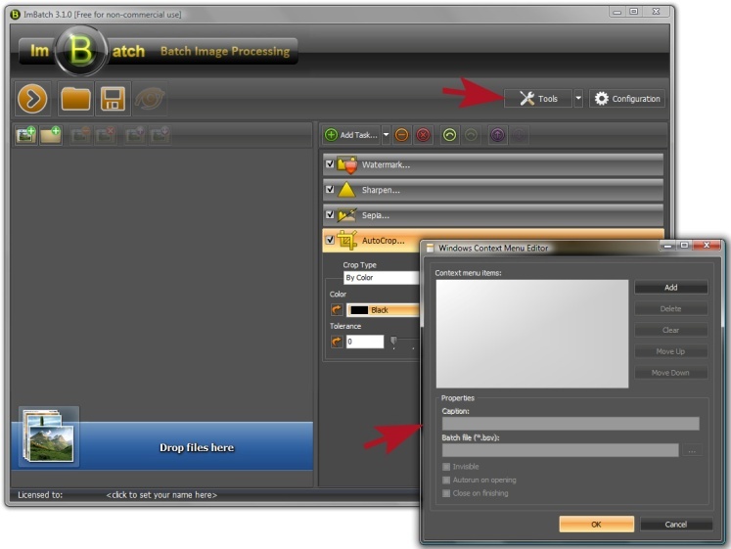Uncheck the Watermark task checkbox
The height and width of the screenshot is (549, 731).
point(330,164)
